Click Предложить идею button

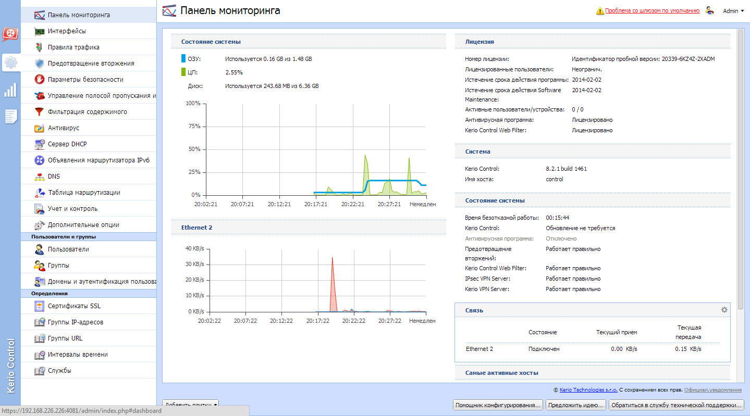[x=575, y=405]
